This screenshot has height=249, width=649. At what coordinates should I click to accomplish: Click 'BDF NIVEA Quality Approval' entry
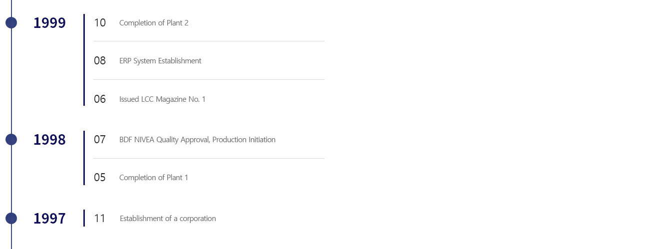(197, 140)
